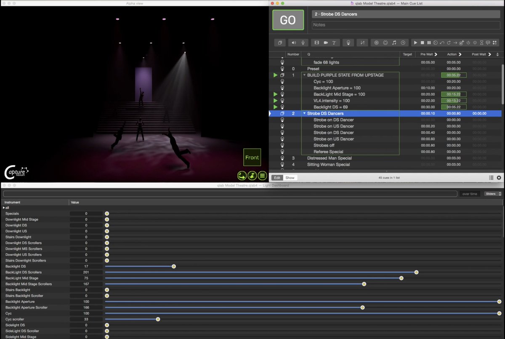Toggle the 'over time' button in Light Dashboard

470,194
